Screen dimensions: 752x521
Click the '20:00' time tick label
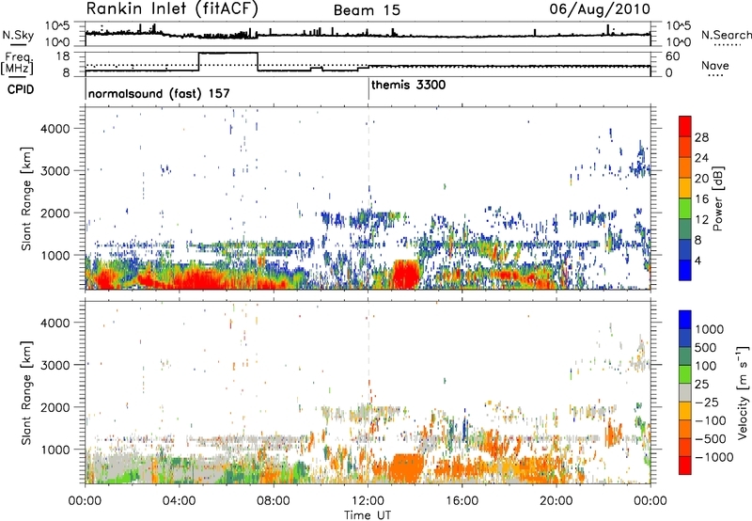556,501
